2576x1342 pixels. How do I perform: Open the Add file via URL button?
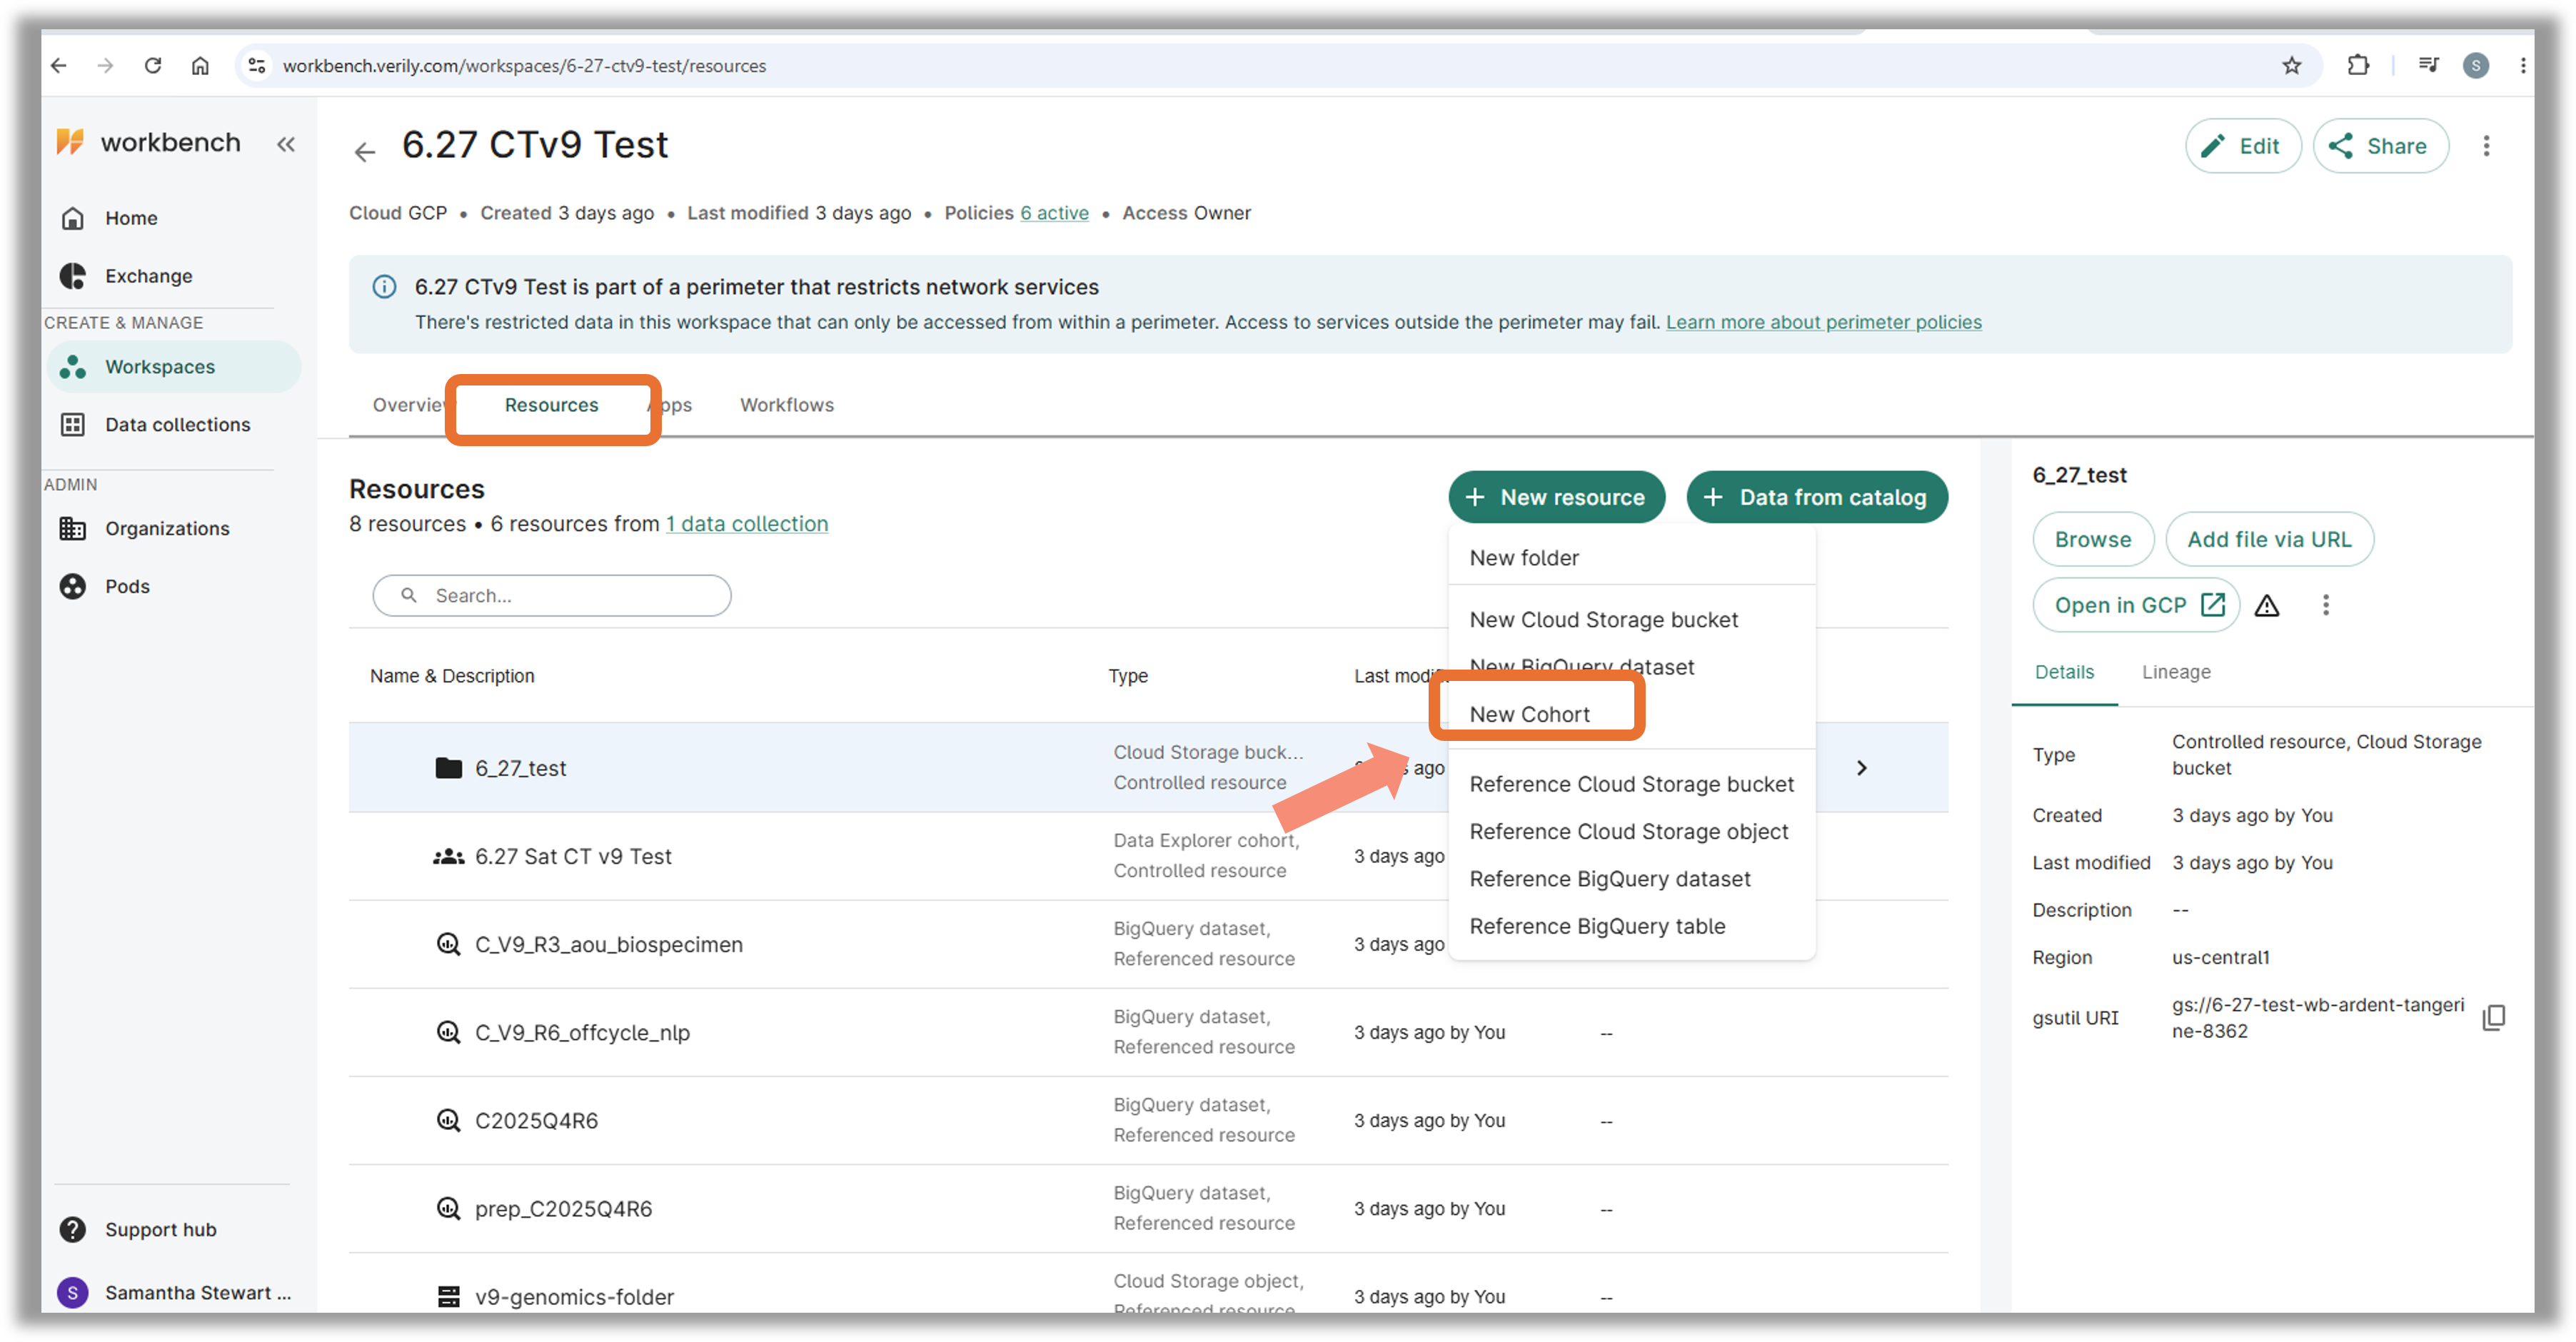tap(2269, 539)
